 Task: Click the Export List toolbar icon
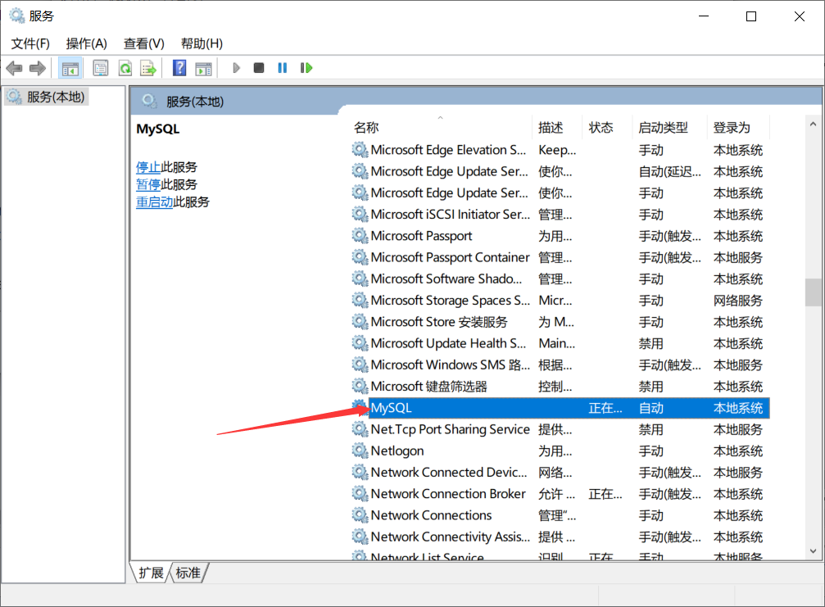tap(148, 68)
